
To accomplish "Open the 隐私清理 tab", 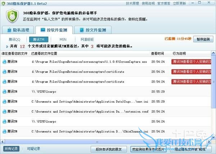I will [18, 30].
